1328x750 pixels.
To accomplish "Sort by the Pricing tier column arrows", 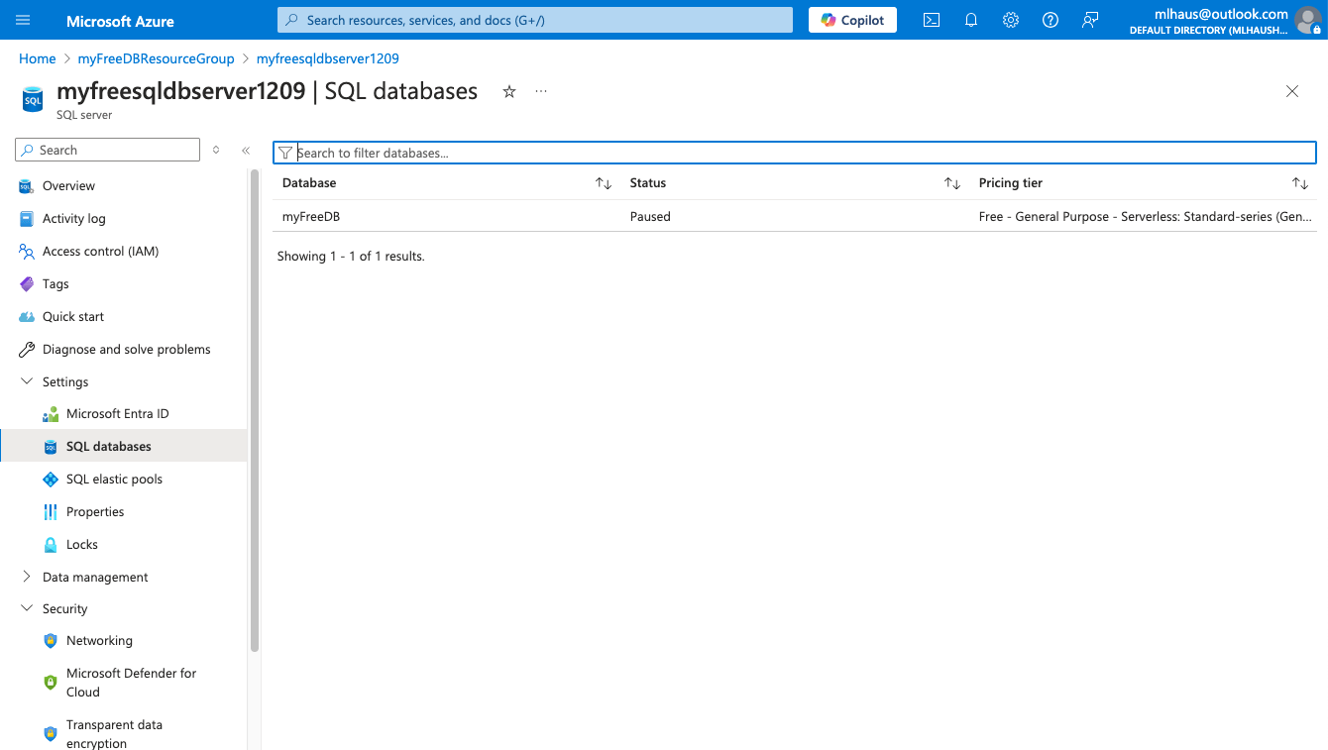I will pyautogui.click(x=1300, y=183).
